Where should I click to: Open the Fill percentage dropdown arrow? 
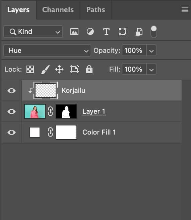coord(151,69)
